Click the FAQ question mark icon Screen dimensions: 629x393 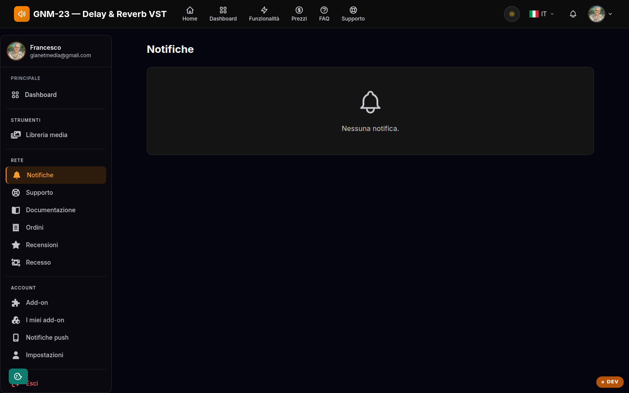click(x=324, y=10)
